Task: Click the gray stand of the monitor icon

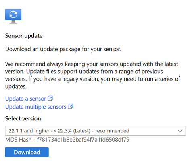Action: click(13, 22)
